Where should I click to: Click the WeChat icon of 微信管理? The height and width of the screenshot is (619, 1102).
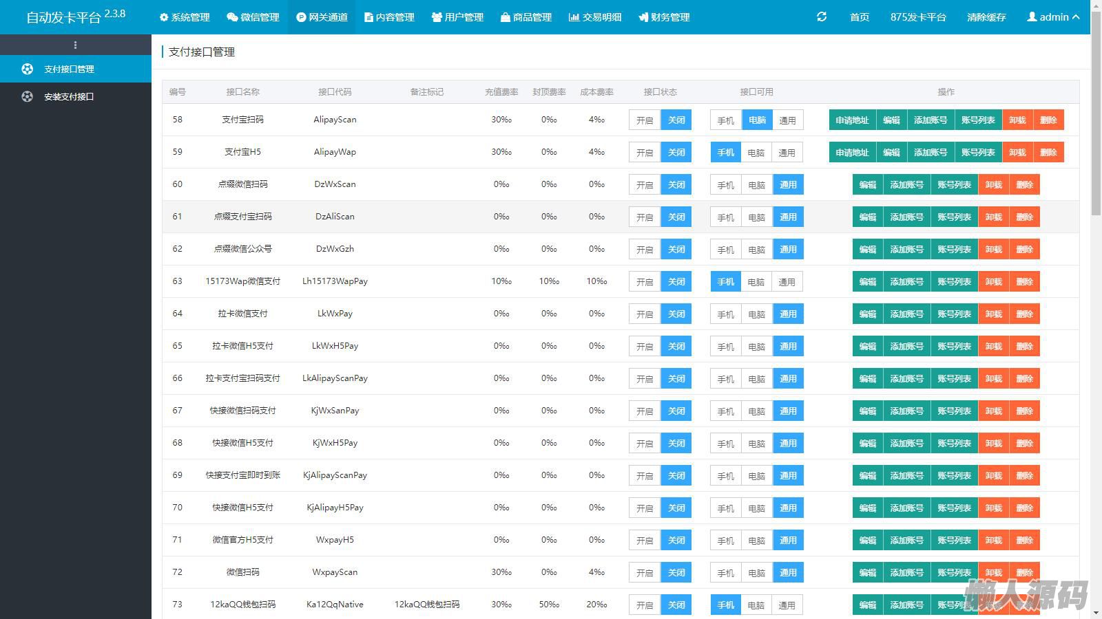232,17
